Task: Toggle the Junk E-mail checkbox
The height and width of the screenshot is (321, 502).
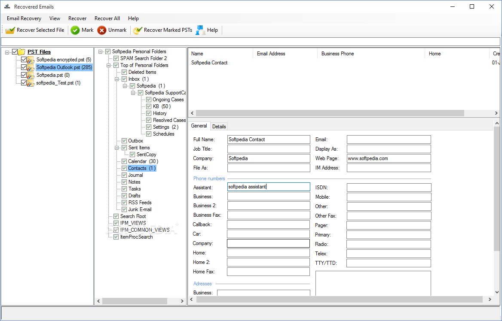Action: coord(124,209)
